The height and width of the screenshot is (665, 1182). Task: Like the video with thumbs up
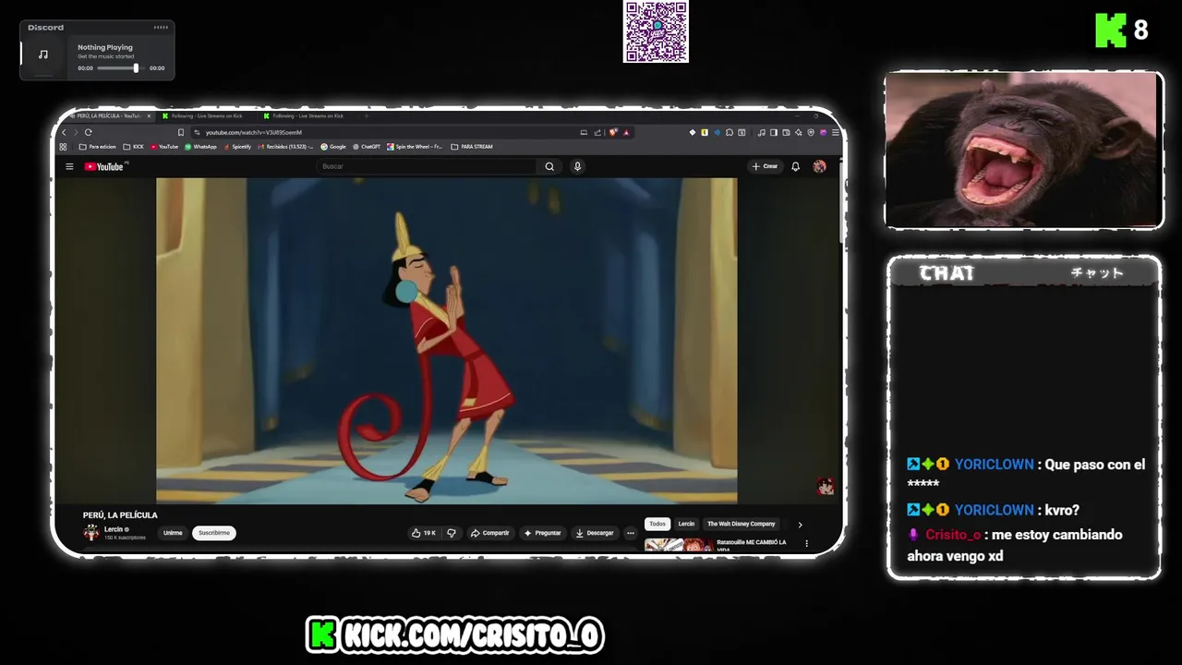click(x=425, y=533)
